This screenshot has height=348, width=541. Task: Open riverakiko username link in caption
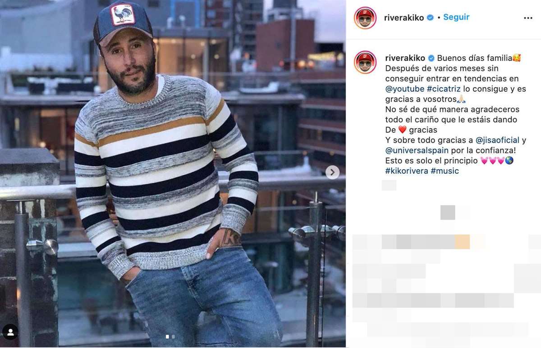coord(405,58)
